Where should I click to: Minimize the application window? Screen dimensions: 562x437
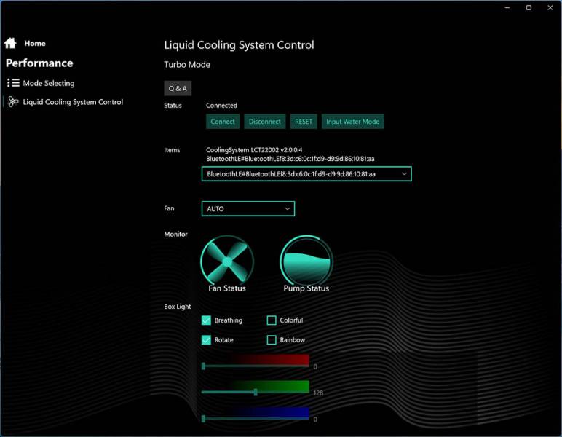click(507, 7)
